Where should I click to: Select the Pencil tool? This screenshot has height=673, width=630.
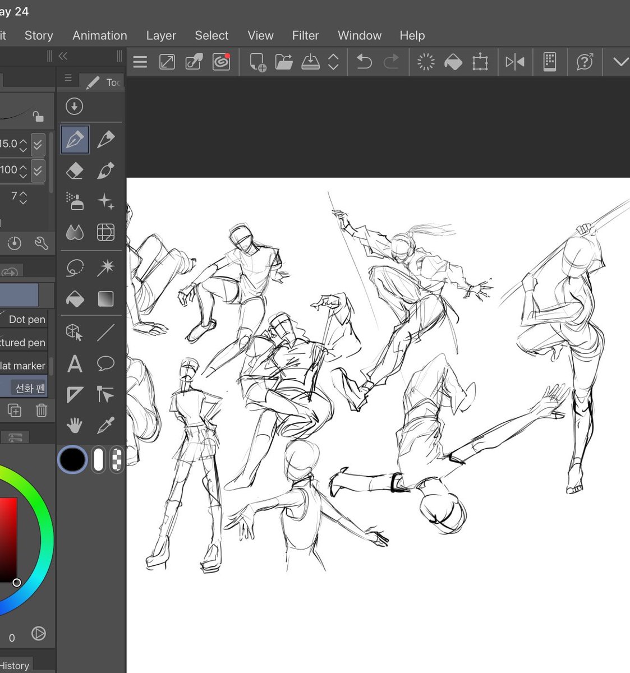(105, 140)
